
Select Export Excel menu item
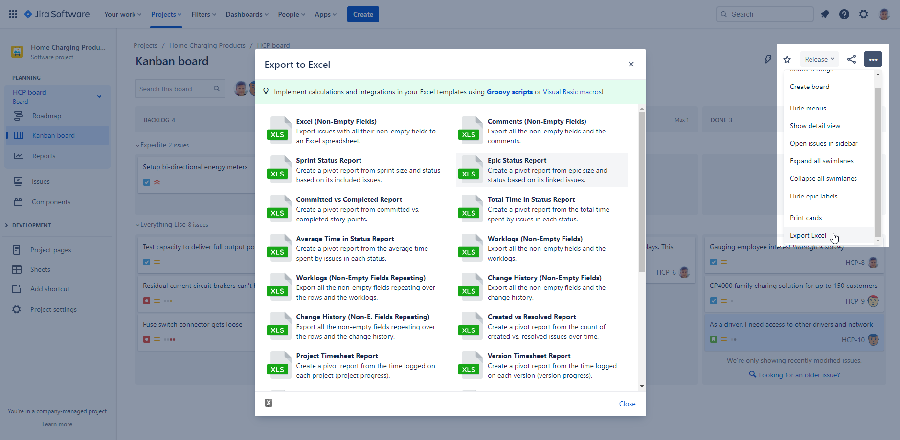pos(829,235)
